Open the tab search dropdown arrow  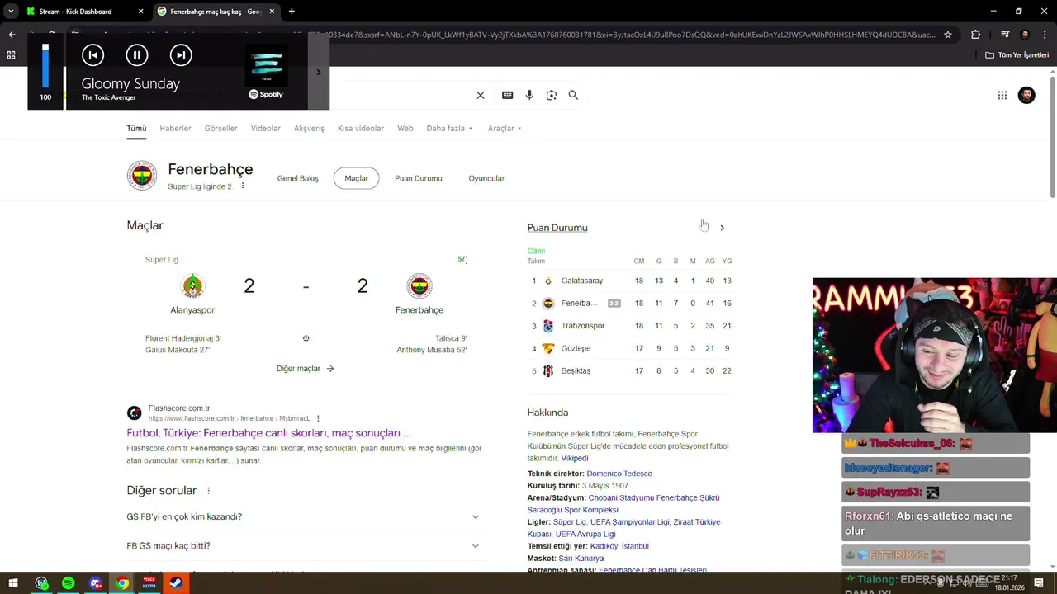[x=11, y=12]
